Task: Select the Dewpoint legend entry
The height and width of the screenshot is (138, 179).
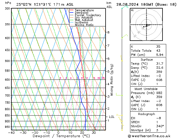Action: click(x=82, y=12)
